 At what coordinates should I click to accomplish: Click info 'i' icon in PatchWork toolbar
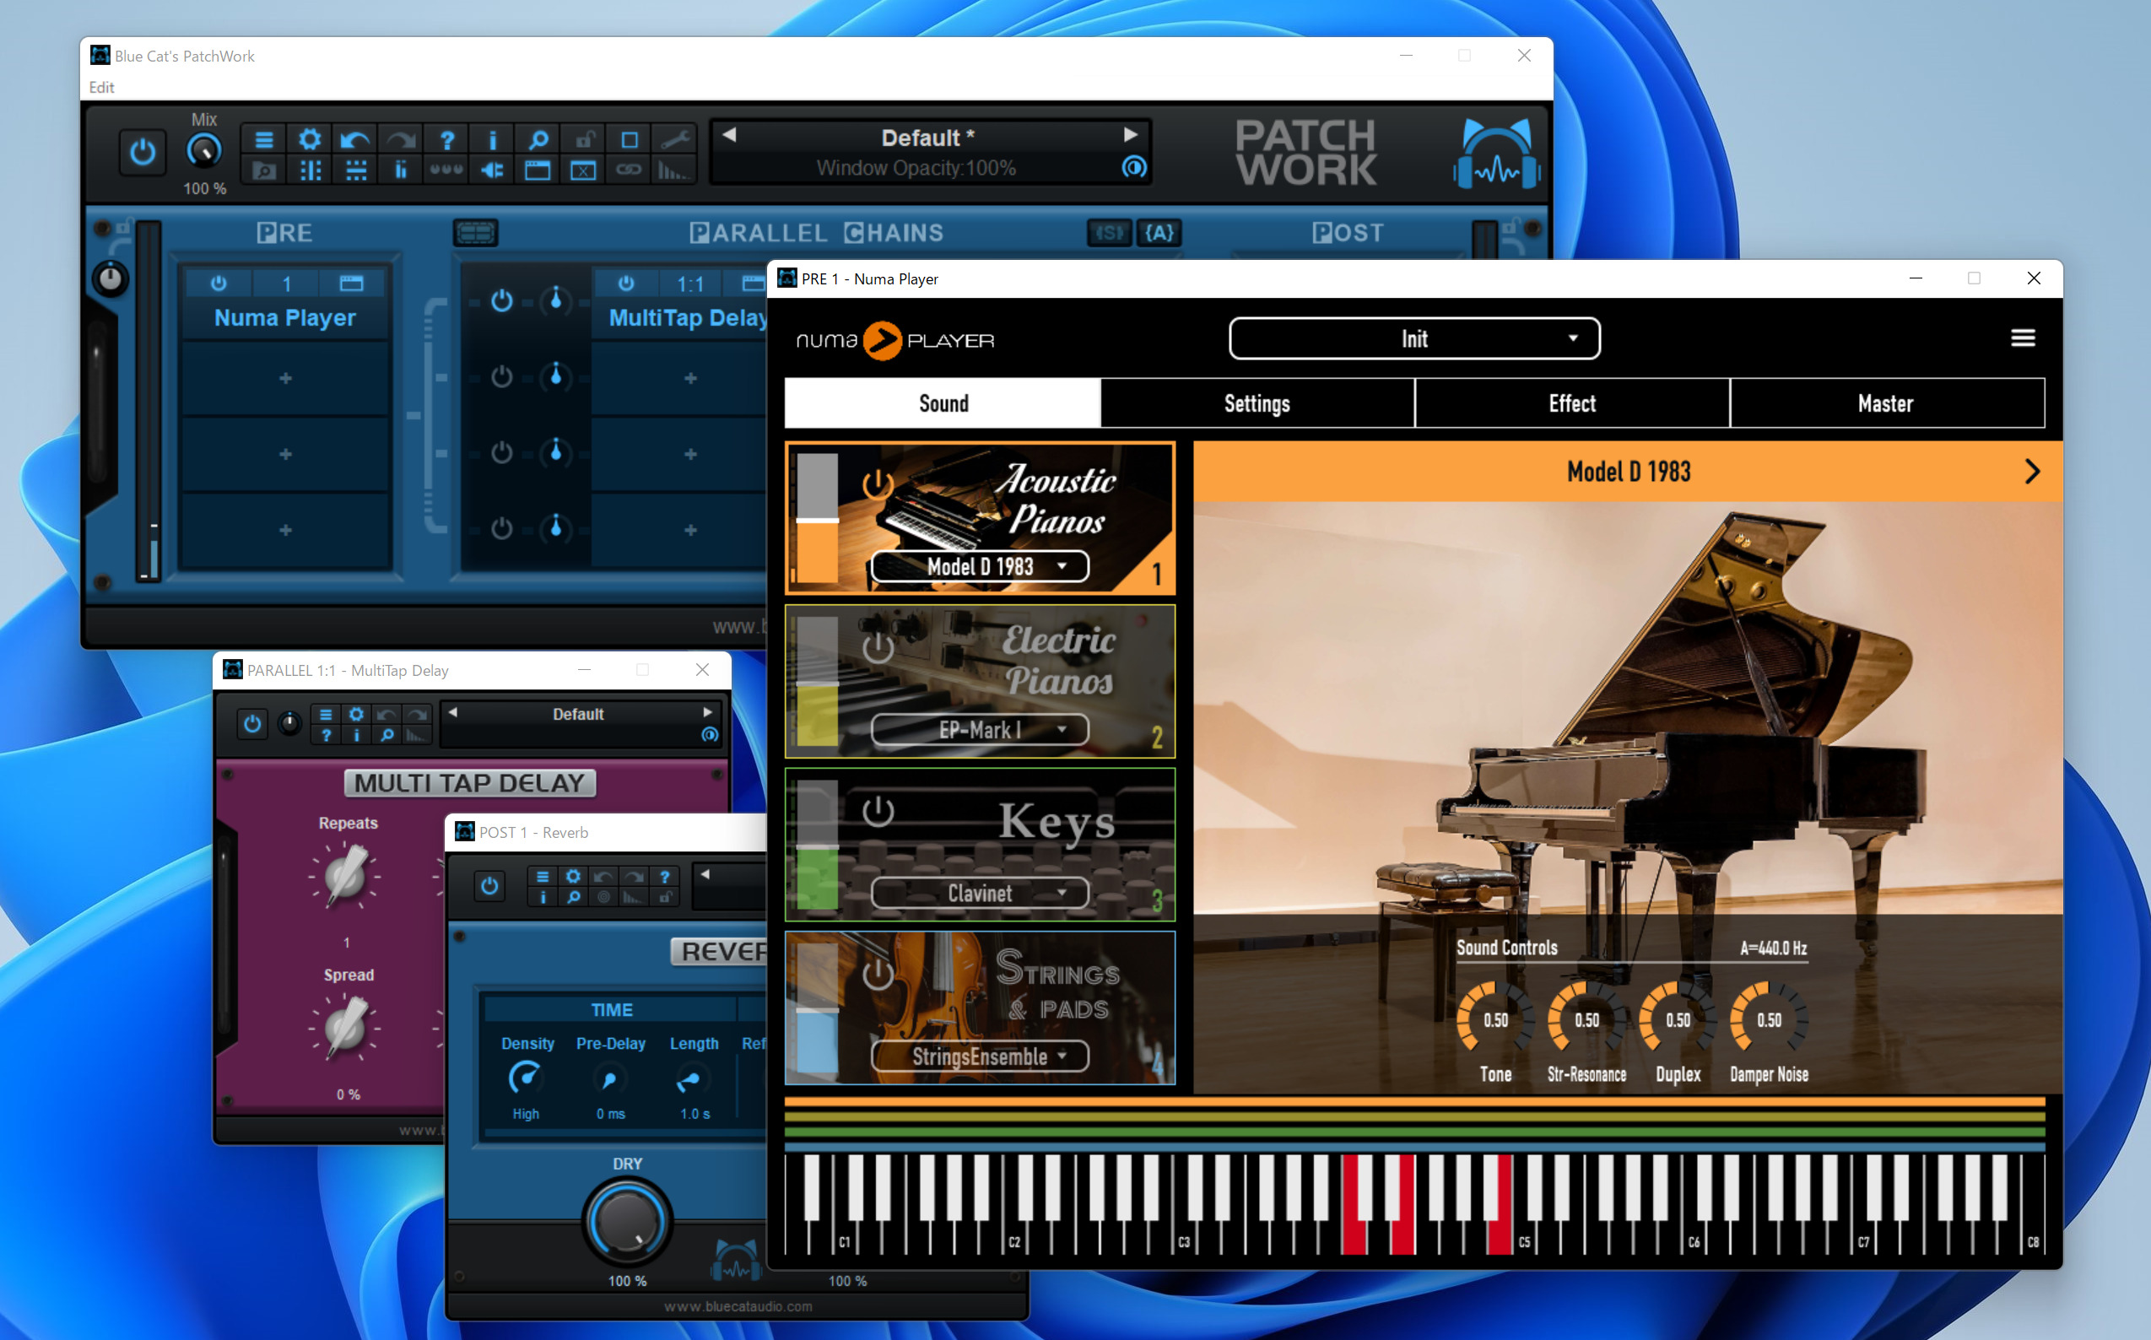click(x=493, y=139)
